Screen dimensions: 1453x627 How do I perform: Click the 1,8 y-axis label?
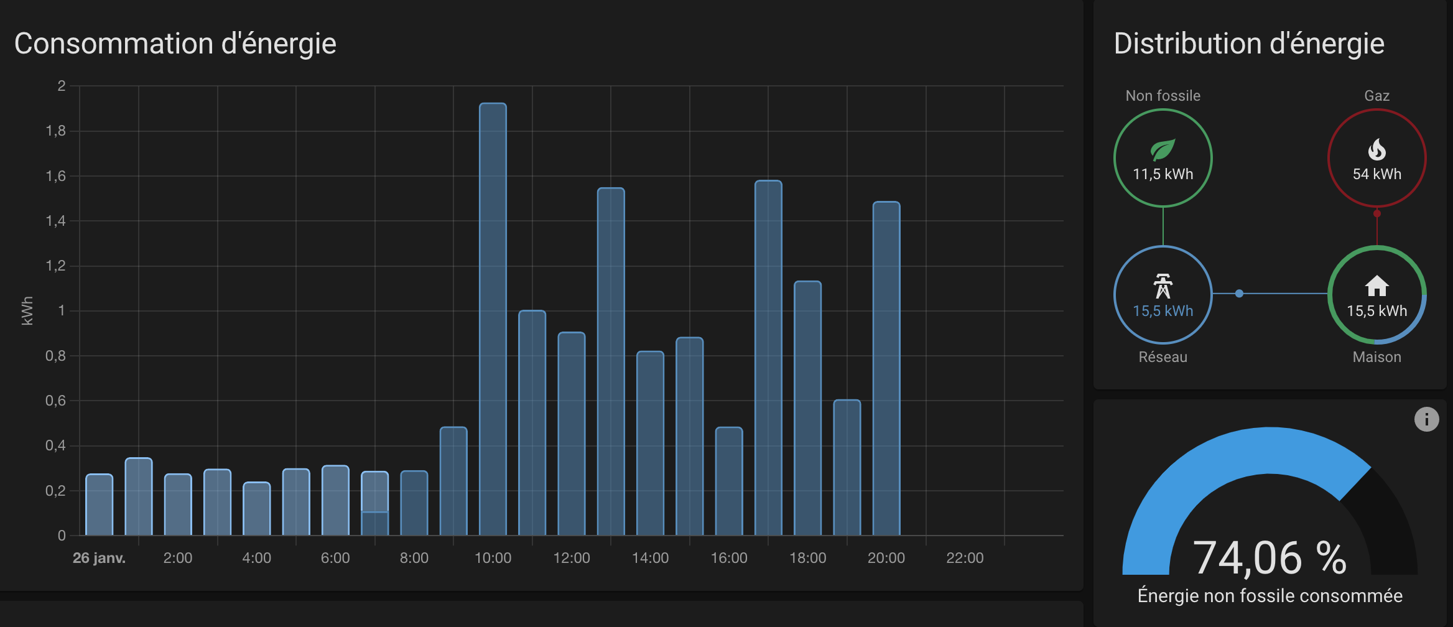click(x=55, y=131)
